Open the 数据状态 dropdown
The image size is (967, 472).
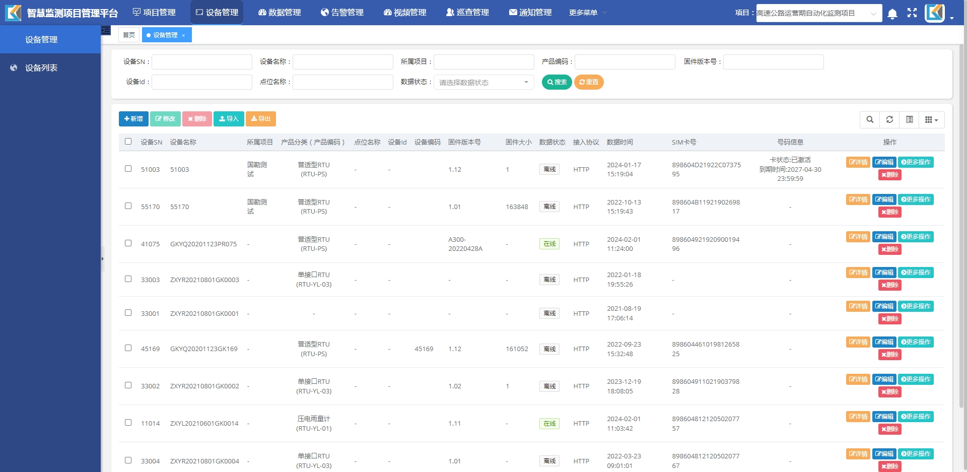pyautogui.click(x=483, y=82)
